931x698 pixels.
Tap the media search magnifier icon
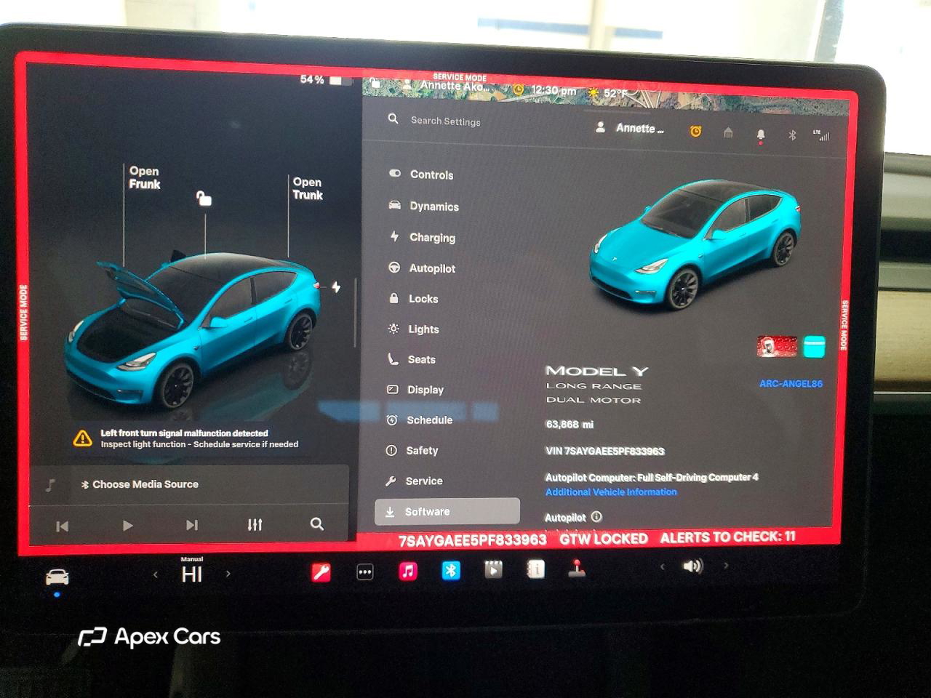coord(317,523)
